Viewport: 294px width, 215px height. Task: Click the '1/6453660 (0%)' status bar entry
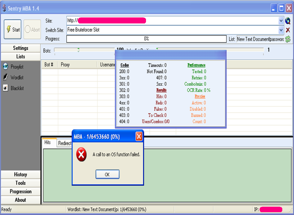[133, 209]
